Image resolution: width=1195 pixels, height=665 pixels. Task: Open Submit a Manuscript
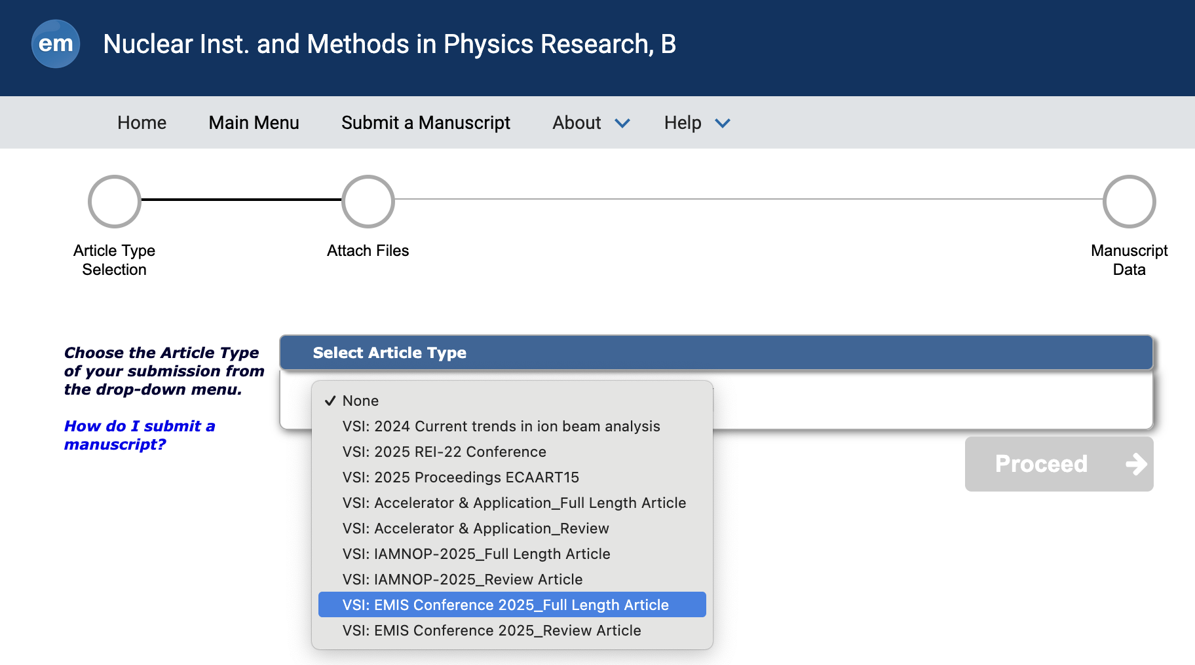coord(425,123)
